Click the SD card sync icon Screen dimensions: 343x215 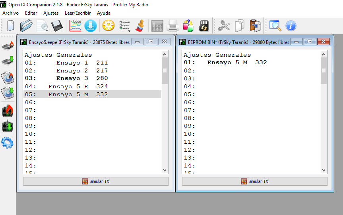(204, 26)
